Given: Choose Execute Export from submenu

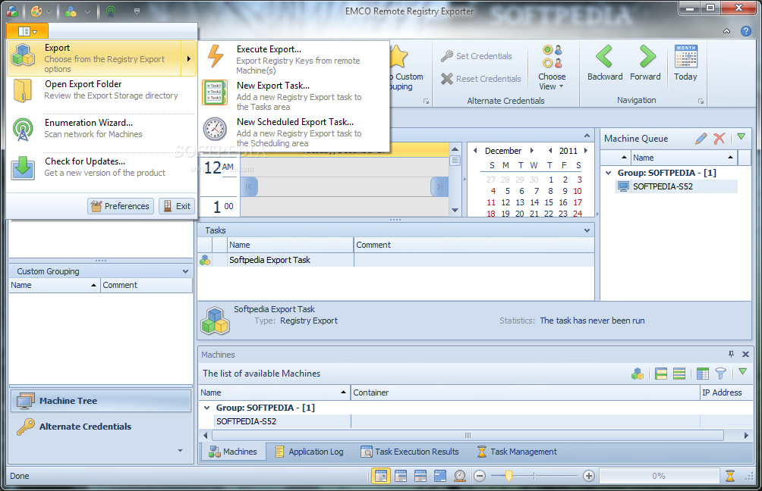Looking at the screenshot, I should 294,59.
